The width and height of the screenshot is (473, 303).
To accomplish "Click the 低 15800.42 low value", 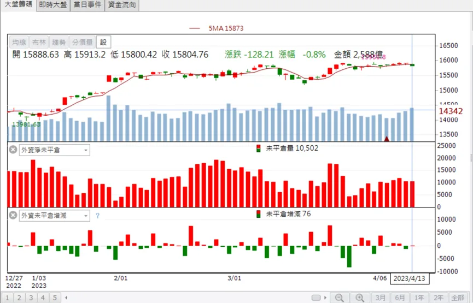I will (x=133, y=55).
